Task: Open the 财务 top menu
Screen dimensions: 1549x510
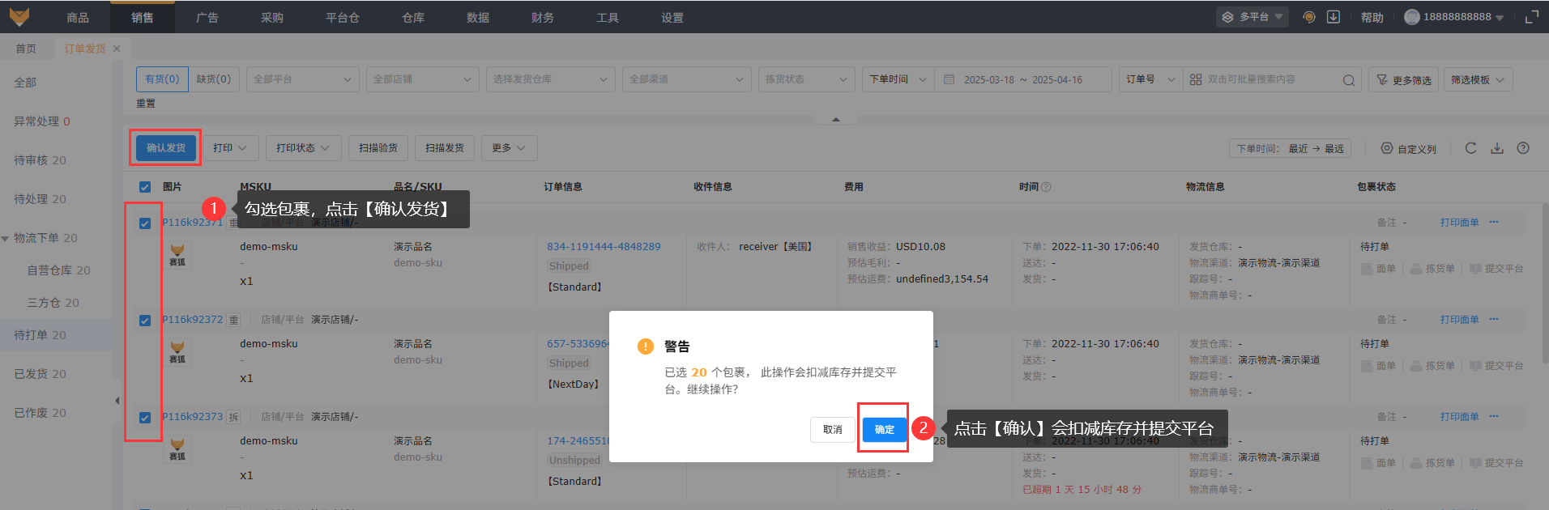Action: tap(543, 17)
